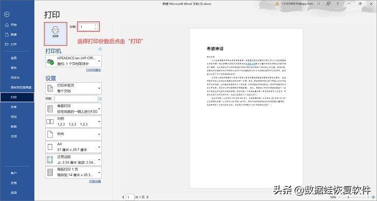Go to next page in print preview
Image resolution: width=377 pixels, height=201 pixels.
[x=148, y=197]
